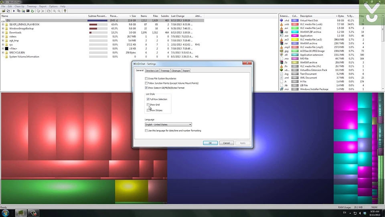Expand the WindowsImageBackup folder
This screenshot has width=385, height=217.
pos(3,29)
